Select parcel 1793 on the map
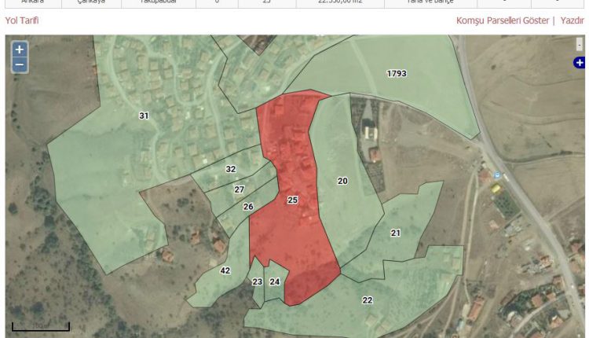 point(397,74)
